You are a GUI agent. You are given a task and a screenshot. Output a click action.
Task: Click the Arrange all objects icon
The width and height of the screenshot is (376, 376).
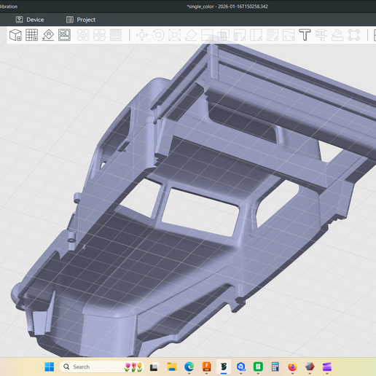click(x=64, y=35)
